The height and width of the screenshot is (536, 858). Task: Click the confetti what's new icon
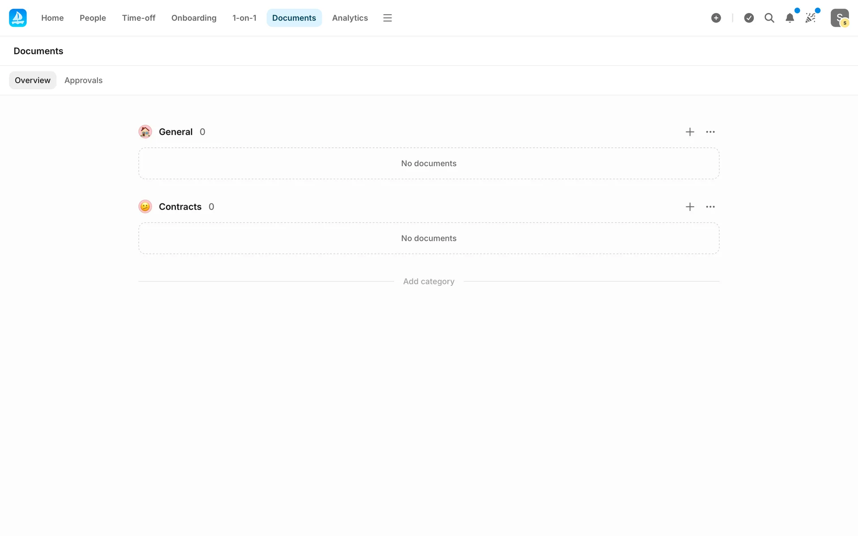[x=810, y=18]
